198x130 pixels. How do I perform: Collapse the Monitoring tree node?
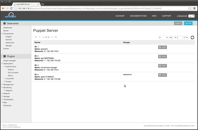click(2, 87)
